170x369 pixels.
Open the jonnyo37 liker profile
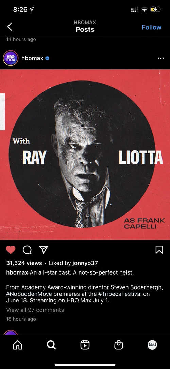coord(85,263)
